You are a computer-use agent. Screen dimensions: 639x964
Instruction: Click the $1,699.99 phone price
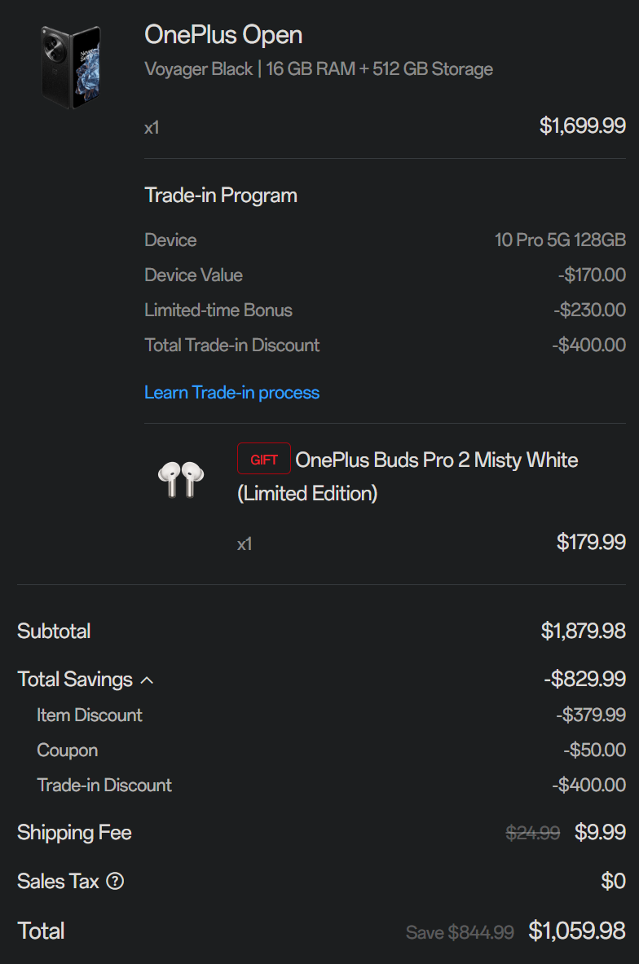pyautogui.click(x=583, y=126)
